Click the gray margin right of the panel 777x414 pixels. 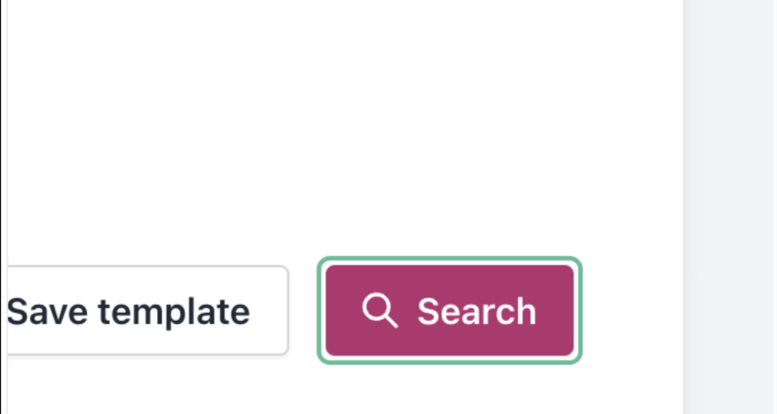730,207
